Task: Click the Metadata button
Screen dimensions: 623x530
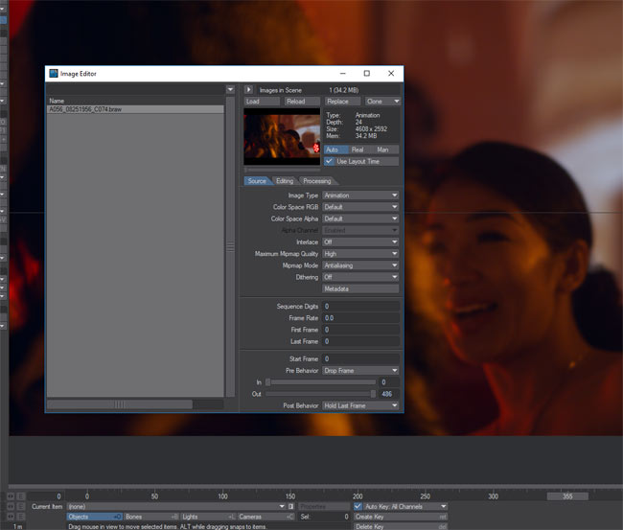Action: click(360, 288)
